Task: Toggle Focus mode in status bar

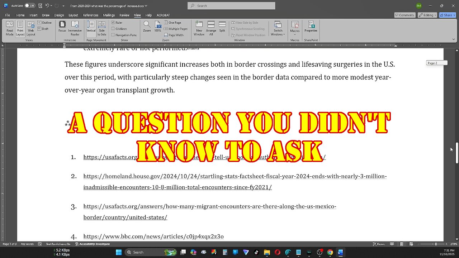Action: (379, 244)
